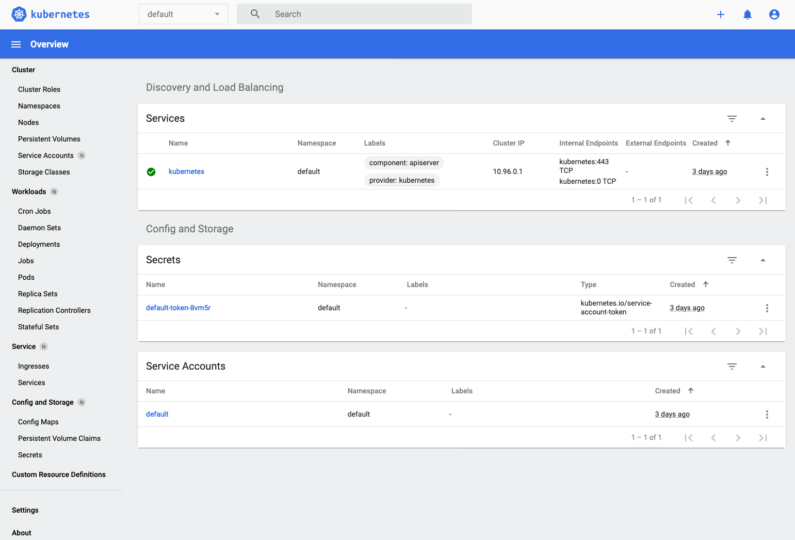Go to first page in Secrets table
The height and width of the screenshot is (540, 795).
[x=689, y=331]
